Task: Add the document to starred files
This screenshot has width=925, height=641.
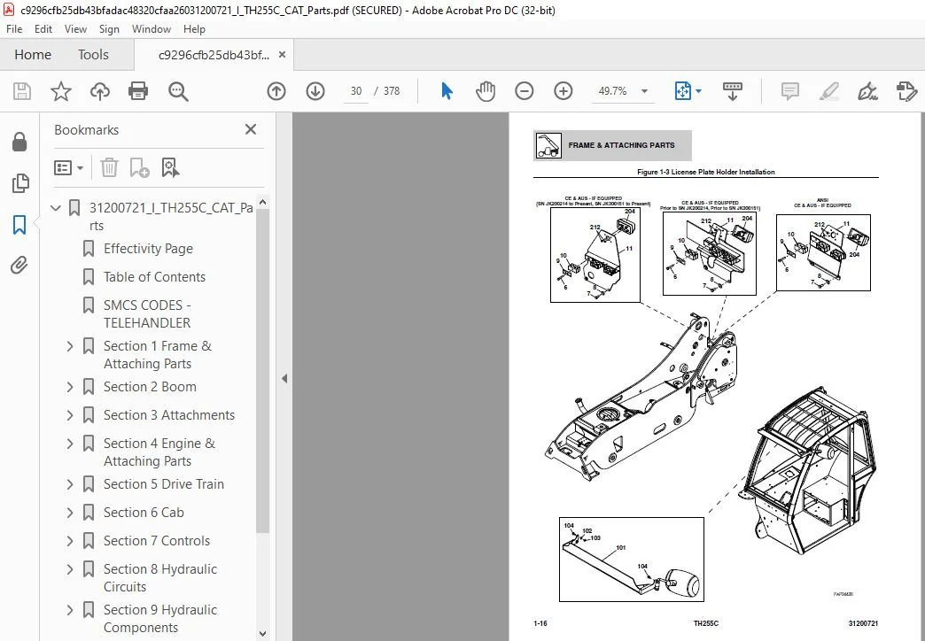Action: tap(61, 91)
